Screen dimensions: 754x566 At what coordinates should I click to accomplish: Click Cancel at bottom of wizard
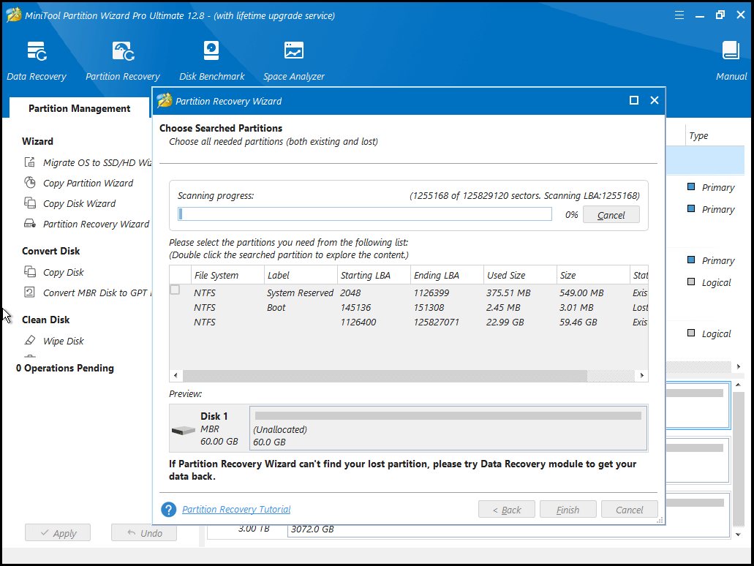click(629, 510)
